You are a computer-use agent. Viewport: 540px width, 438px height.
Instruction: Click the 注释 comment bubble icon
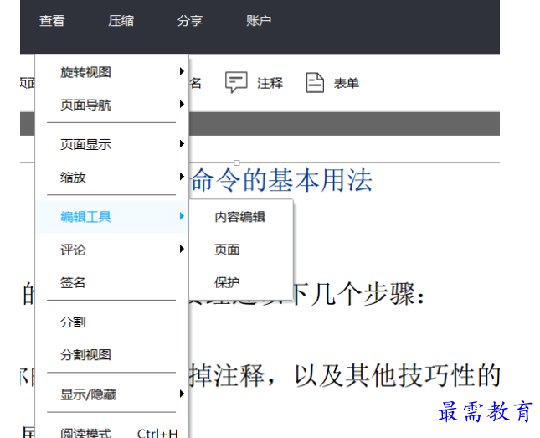[236, 82]
